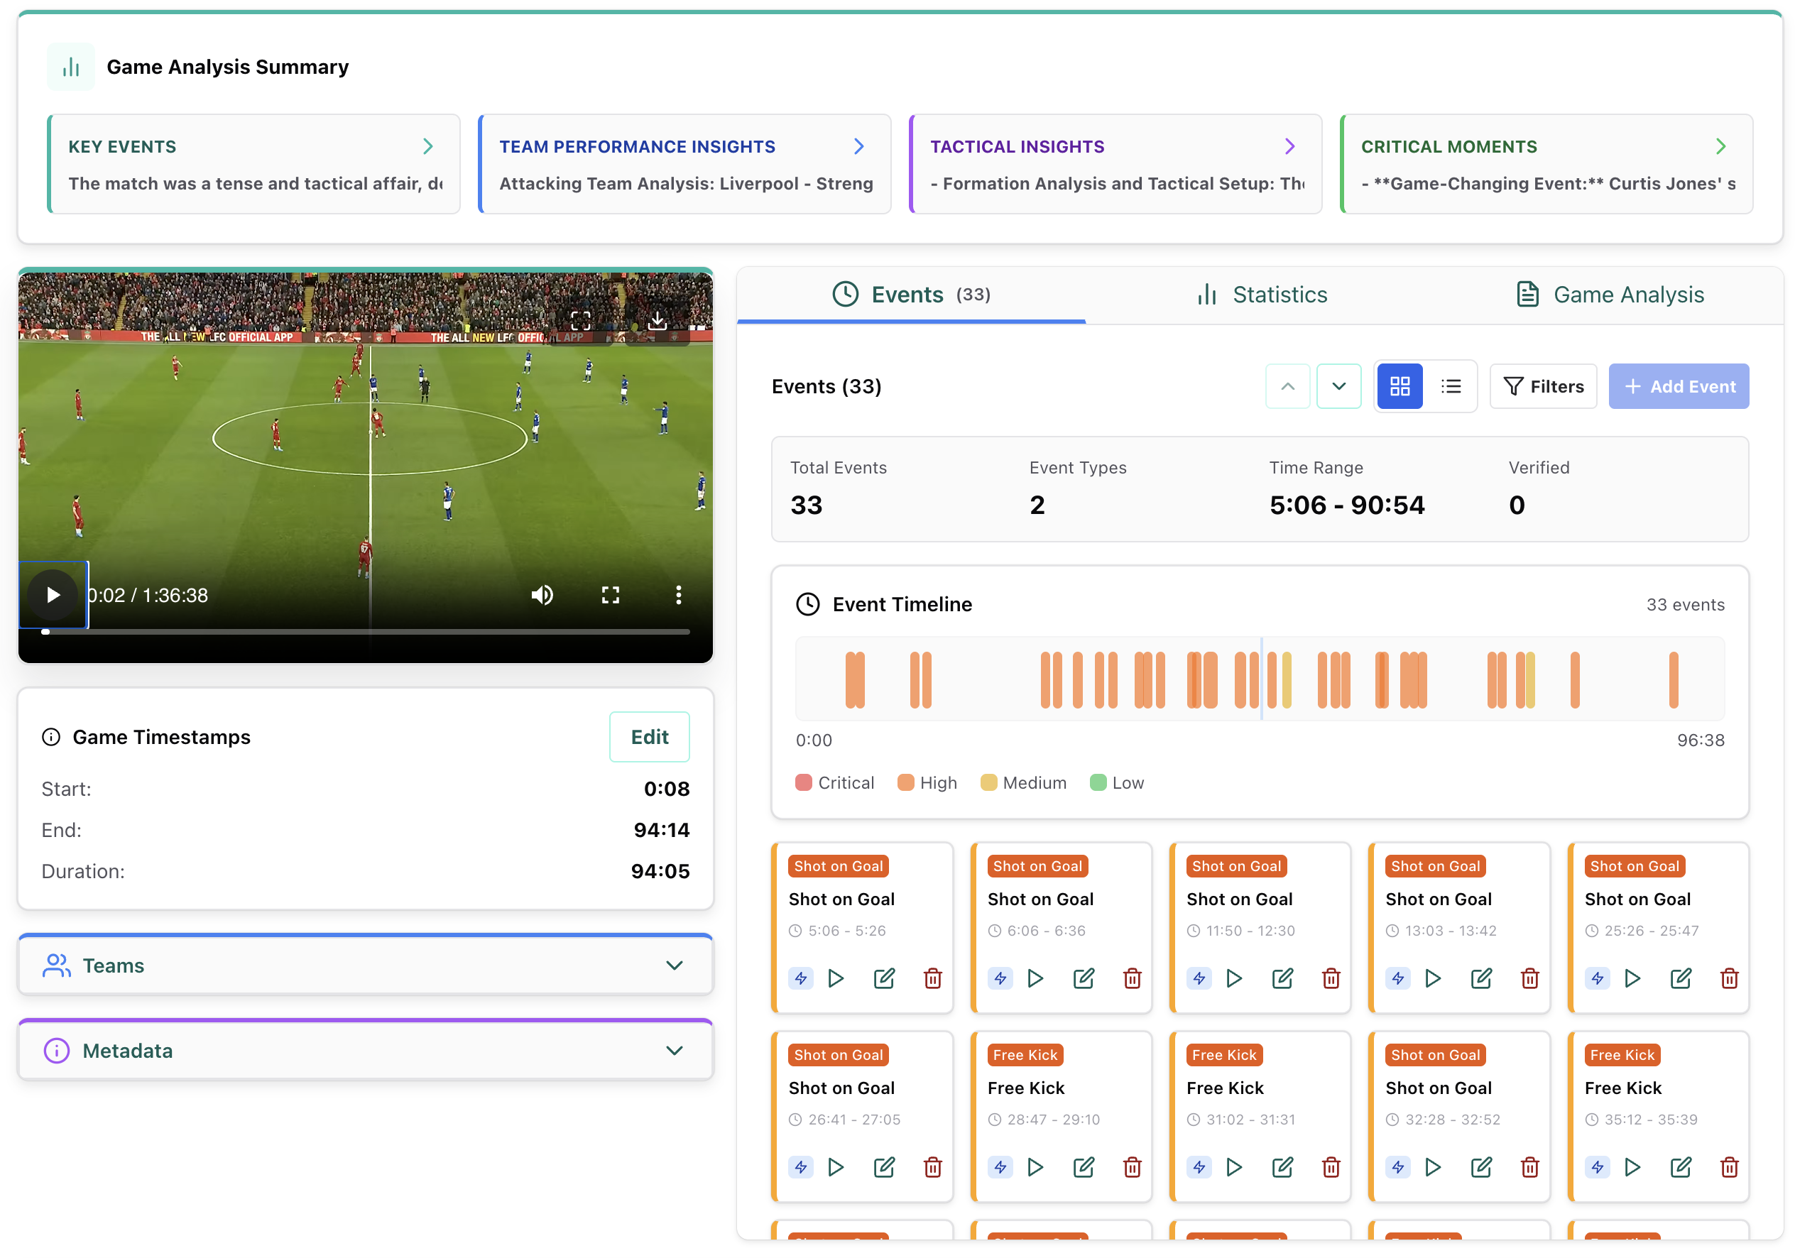
Task: Mute the video player audio
Action: [x=542, y=594]
